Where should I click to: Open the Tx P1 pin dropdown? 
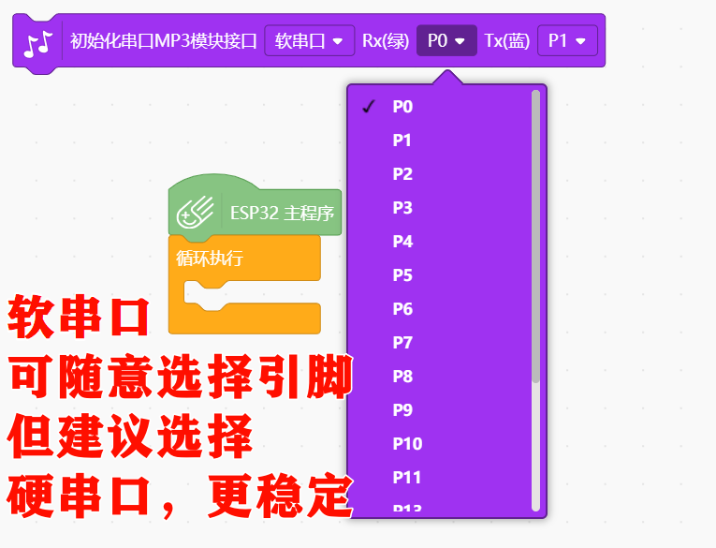coord(567,40)
